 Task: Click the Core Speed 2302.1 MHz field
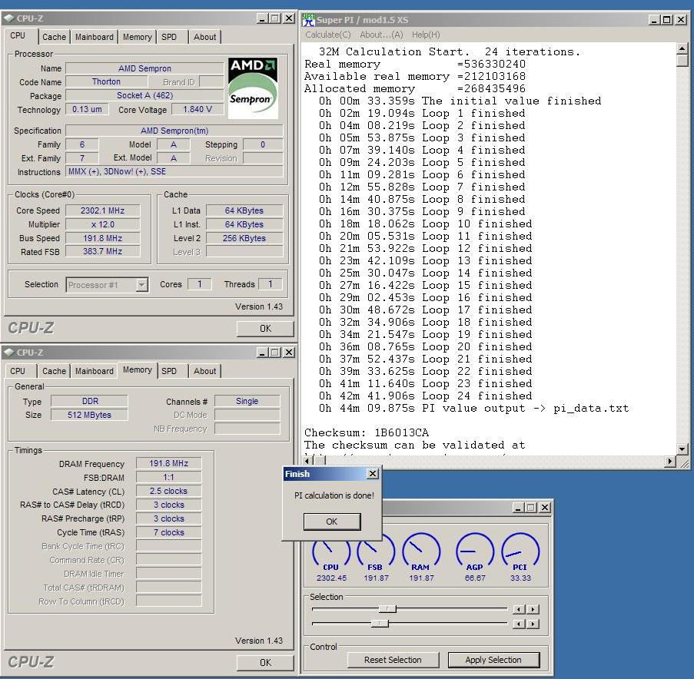tap(103, 211)
